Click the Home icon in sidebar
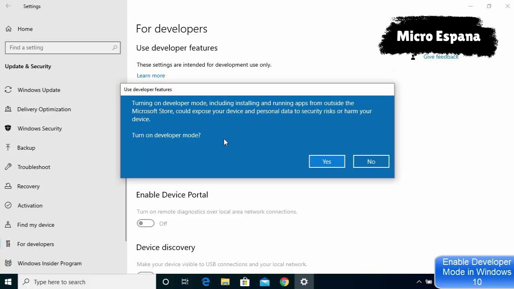This screenshot has height=289, width=514. [x=8, y=29]
